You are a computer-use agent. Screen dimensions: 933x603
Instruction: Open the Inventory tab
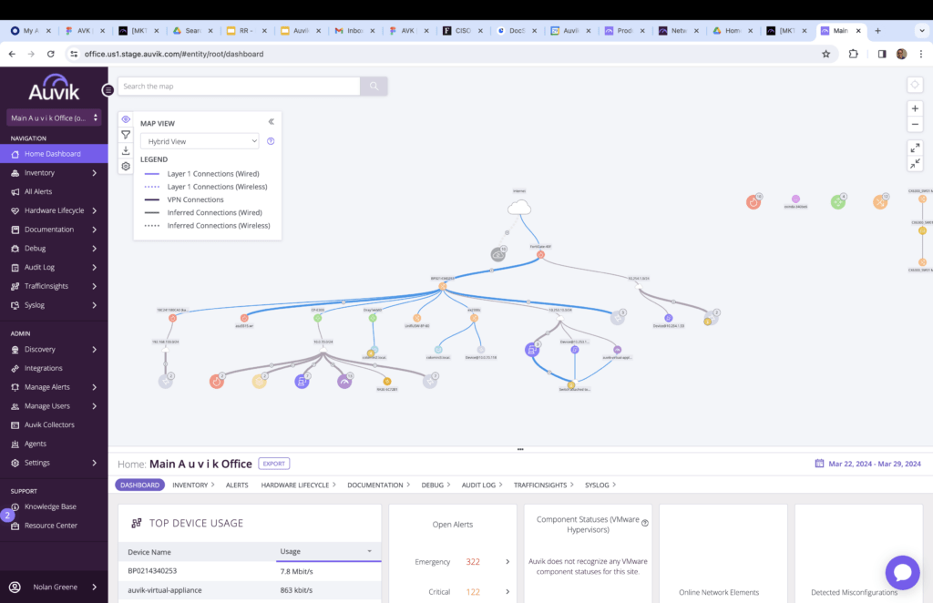[x=193, y=485]
